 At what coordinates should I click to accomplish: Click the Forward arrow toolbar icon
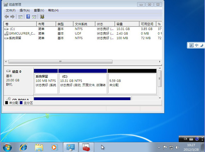[12, 17]
